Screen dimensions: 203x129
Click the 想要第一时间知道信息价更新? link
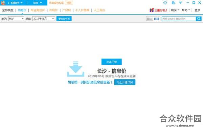pos(90,82)
